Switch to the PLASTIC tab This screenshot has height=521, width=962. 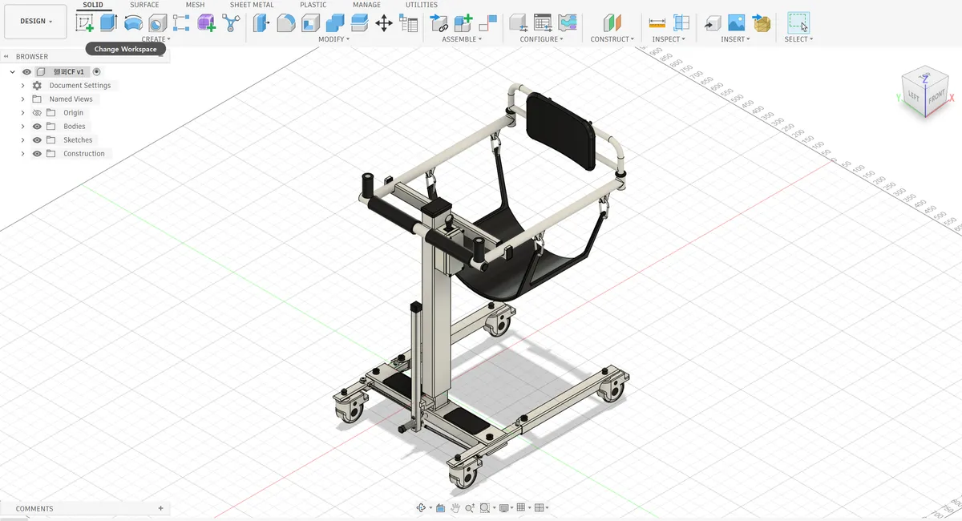coord(313,5)
